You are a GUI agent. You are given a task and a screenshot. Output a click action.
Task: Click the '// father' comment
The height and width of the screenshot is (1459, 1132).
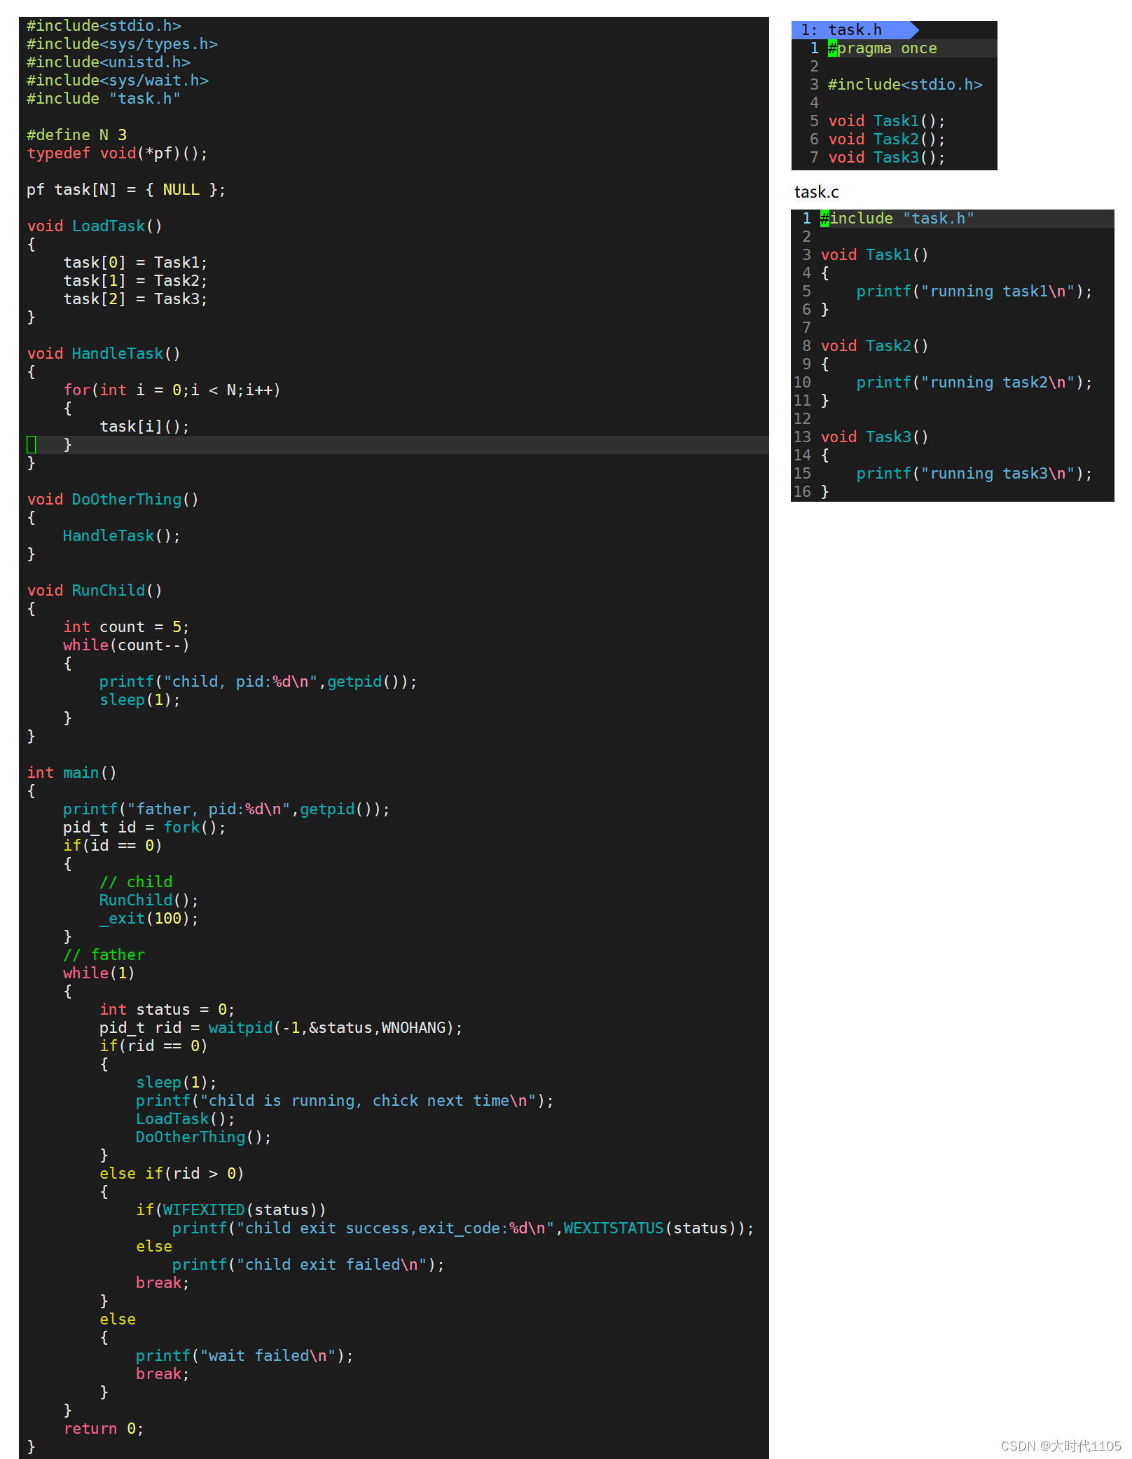coord(104,955)
